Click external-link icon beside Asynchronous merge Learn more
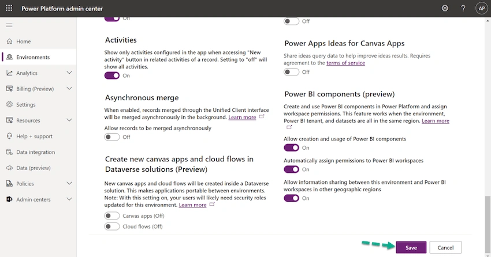The height and width of the screenshot is (257, 491). pos(262,116)
